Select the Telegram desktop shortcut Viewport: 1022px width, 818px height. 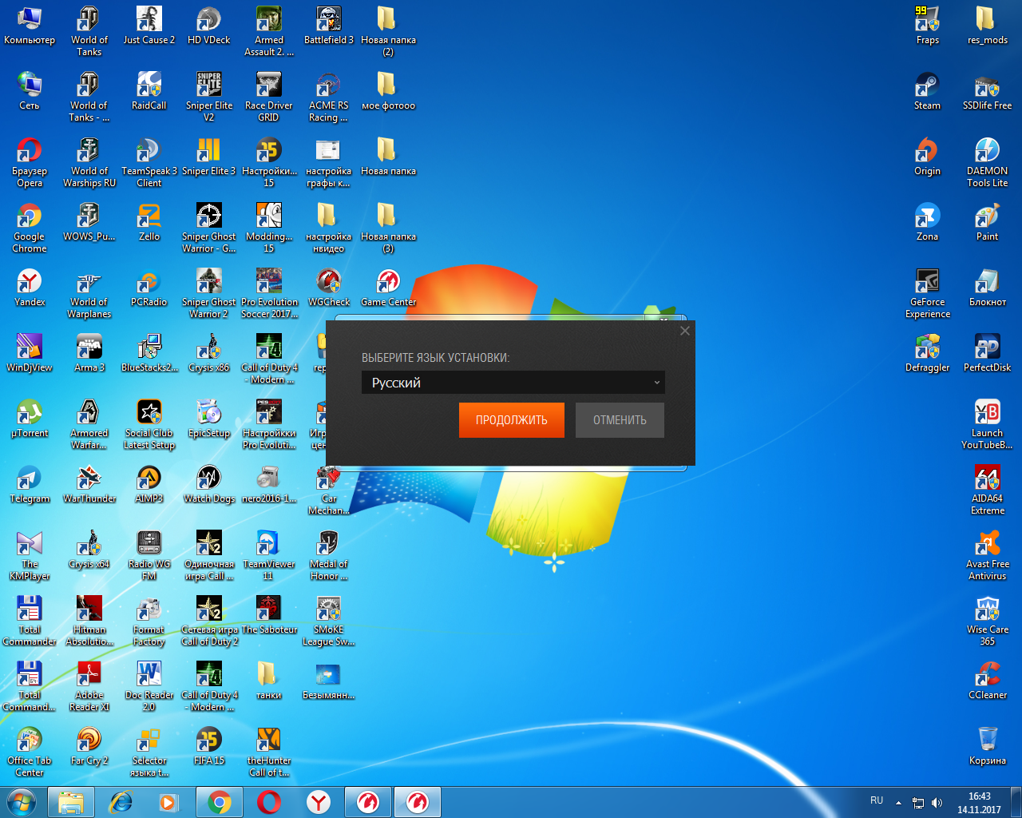click(30, 484)
